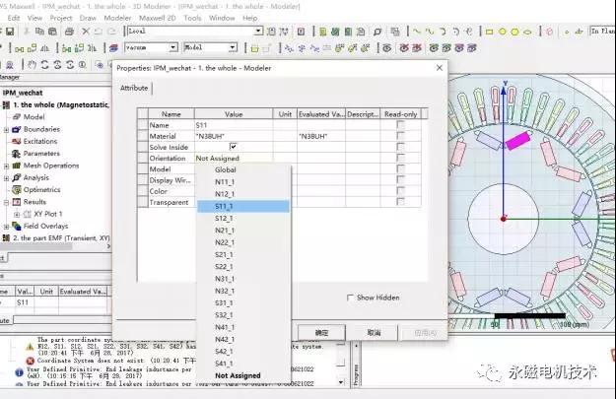This screenshot has height=399, width=616.
Task: Open the Model selection mode dropdown
Action: [233, 47]
